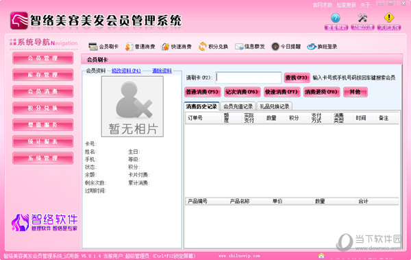Focus the 请刷卡 card number input field
This screenshot has height=260, width=411.
click(249, 78)
